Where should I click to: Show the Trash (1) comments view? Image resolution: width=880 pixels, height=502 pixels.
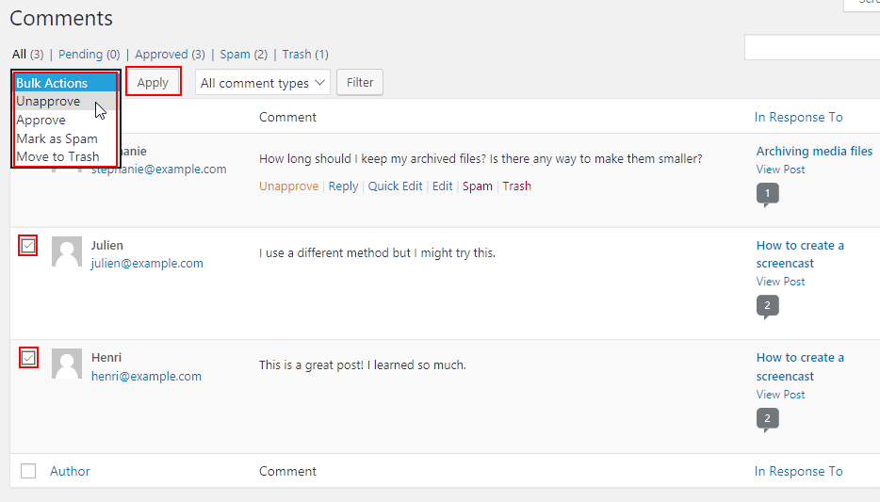tap(305, 55)
